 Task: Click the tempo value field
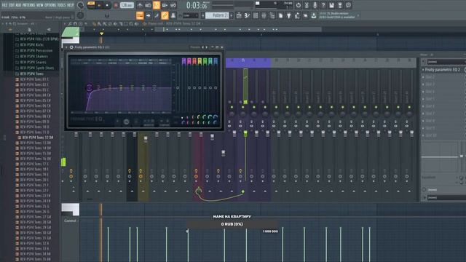tap(127, 5)
